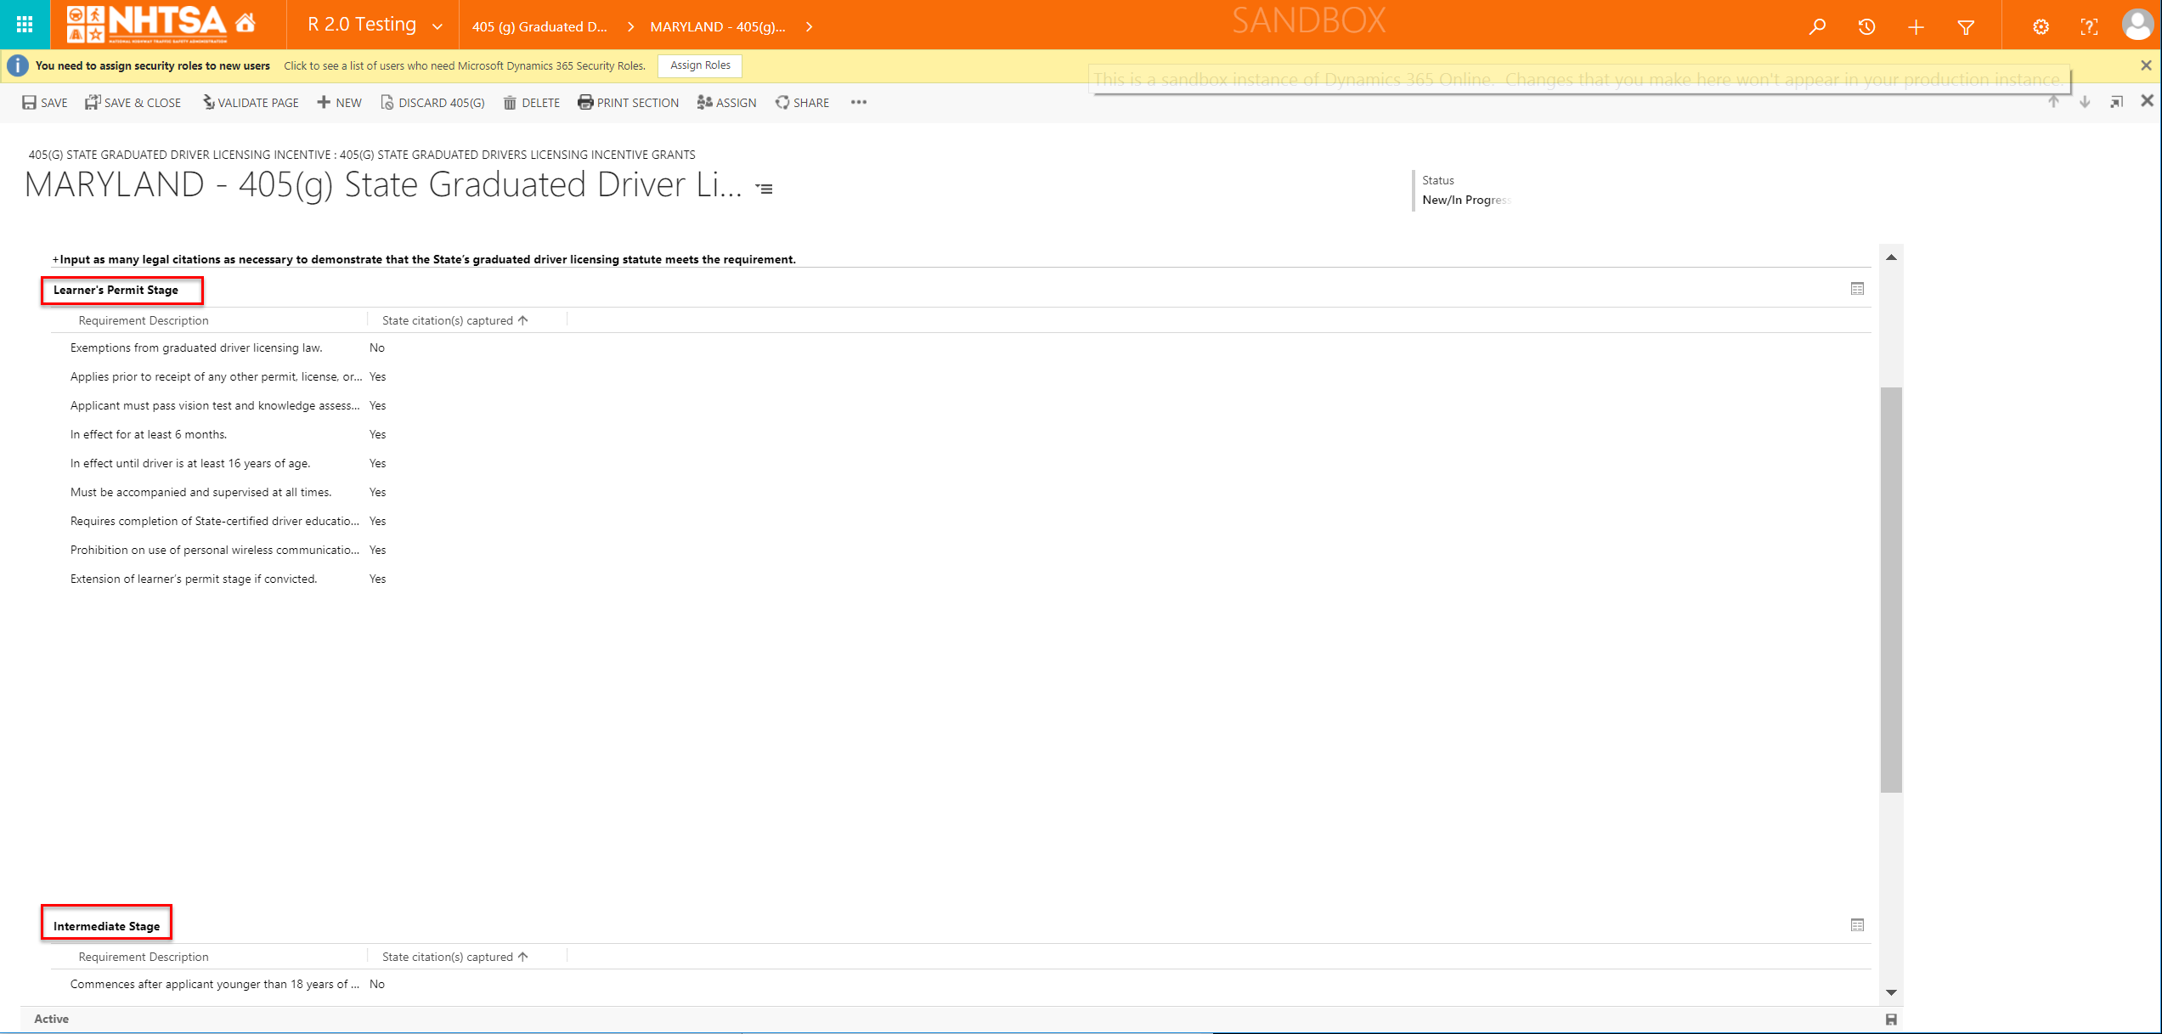Screen dimensions: 2162x1034
Task: Click the Assign Roles button
Action: [700, 65]
